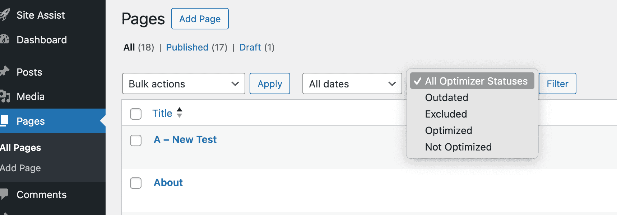
Task: Expand the All dates dropdown
Action: 352,83
